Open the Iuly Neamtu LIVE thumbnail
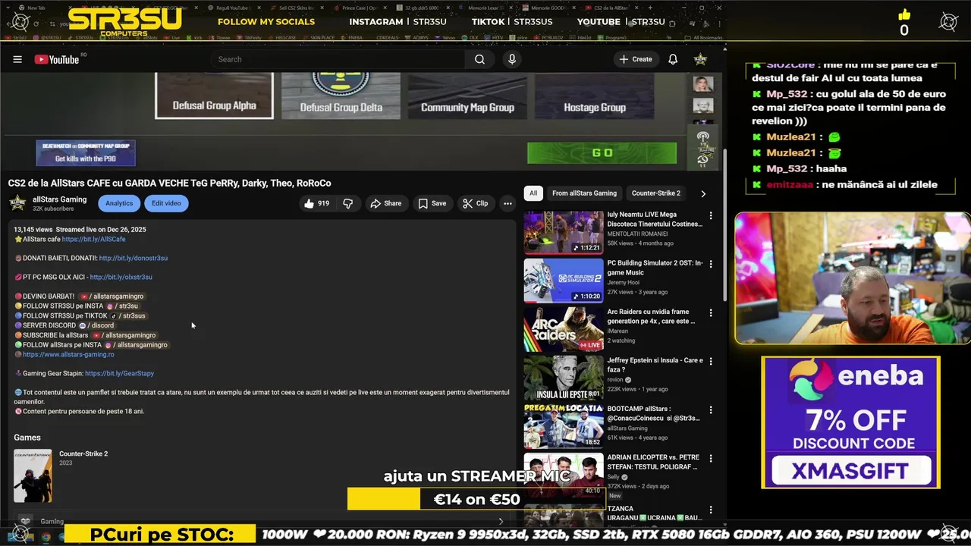The height and width of the screenshot is (546, 971). (x=564, y=232)
